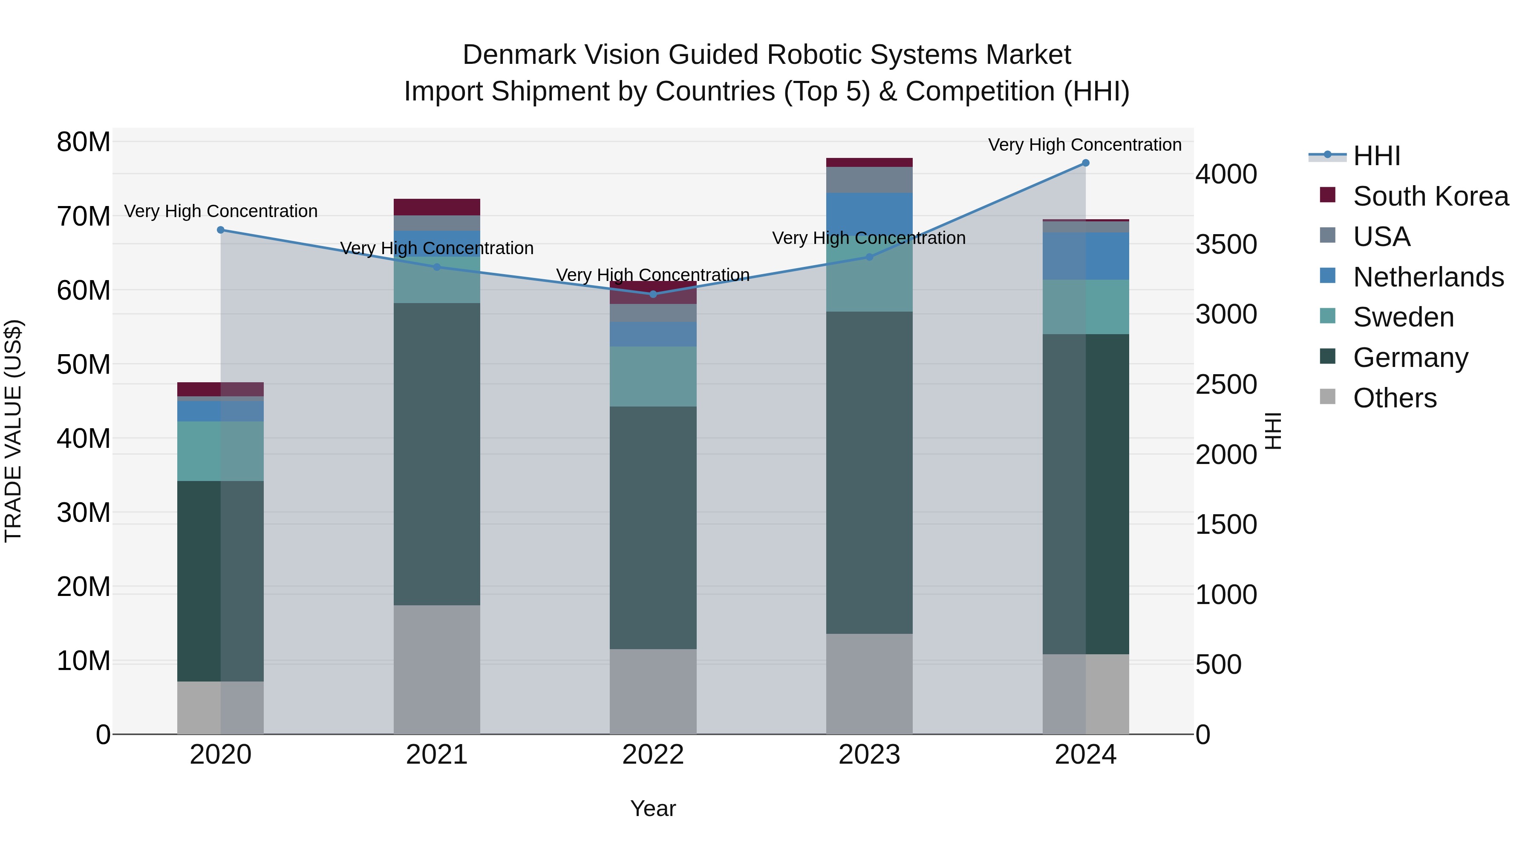The height and width of the screenshot is (862, 1534).
Task: Click the 2022 x-axis label
Action: 653,755
